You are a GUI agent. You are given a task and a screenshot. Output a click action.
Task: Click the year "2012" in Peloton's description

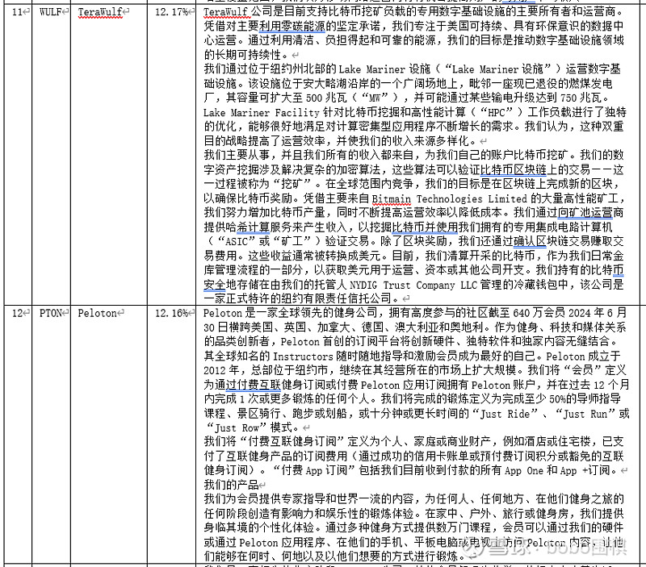[215, 370]
